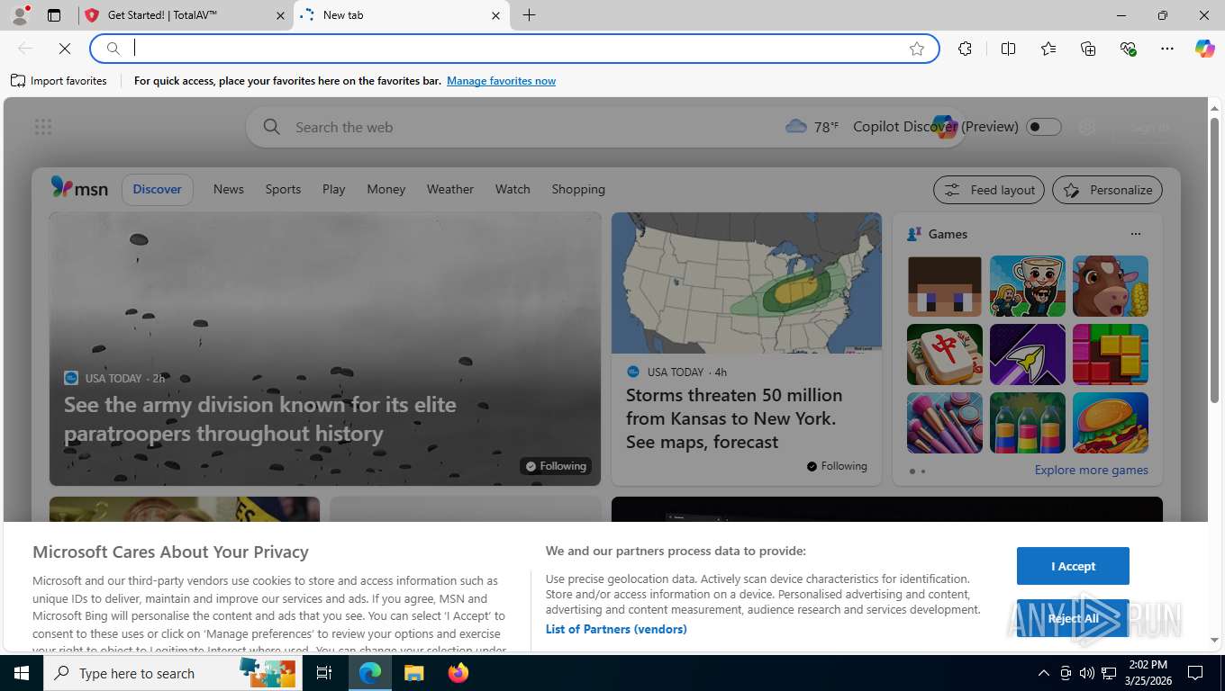Select the Discover tab

point(158,189)
